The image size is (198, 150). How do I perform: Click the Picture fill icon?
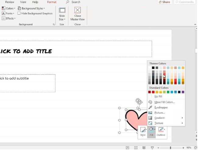[x=150, y=113]
